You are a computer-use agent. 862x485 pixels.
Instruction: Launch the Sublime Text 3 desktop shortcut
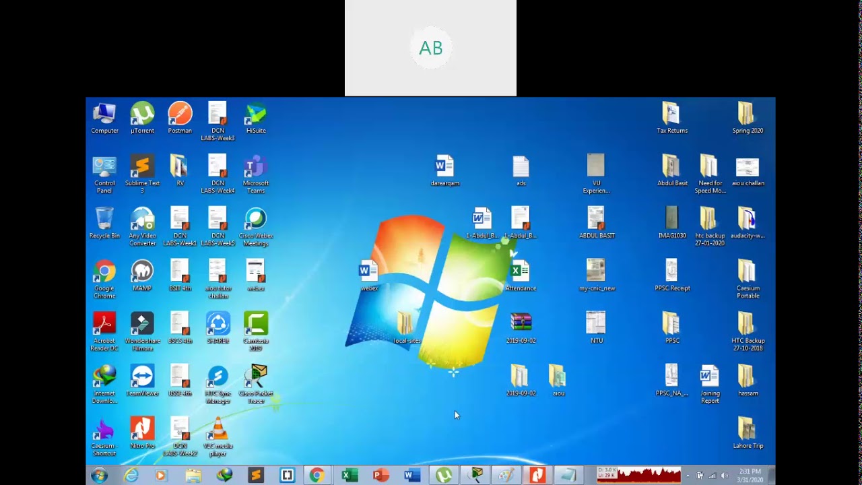(x=142, y=174)
